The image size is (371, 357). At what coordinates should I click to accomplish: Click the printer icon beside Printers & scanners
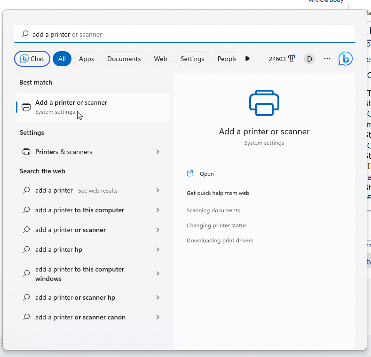click(26, 152)
